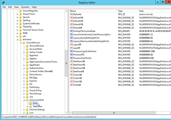
Task: Open the Help menu
Action: (x=34, y=7)
